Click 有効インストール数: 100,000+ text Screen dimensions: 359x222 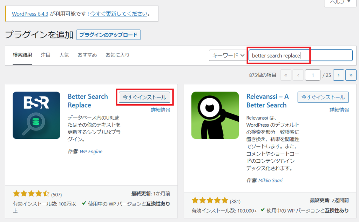coord(224,210)
